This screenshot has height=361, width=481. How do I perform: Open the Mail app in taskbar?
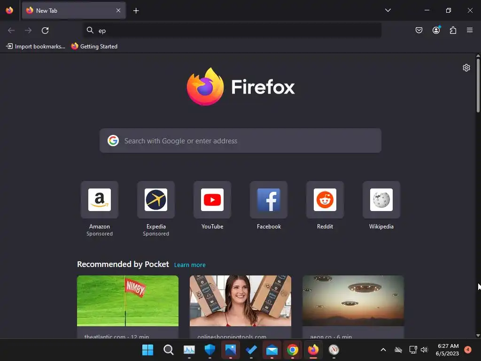click(x=272, y=350)
